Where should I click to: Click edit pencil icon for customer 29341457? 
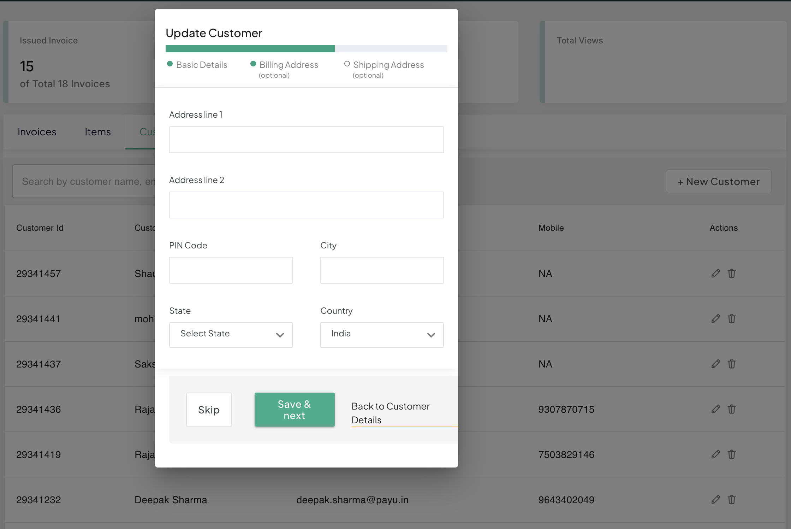pos(716,274)
